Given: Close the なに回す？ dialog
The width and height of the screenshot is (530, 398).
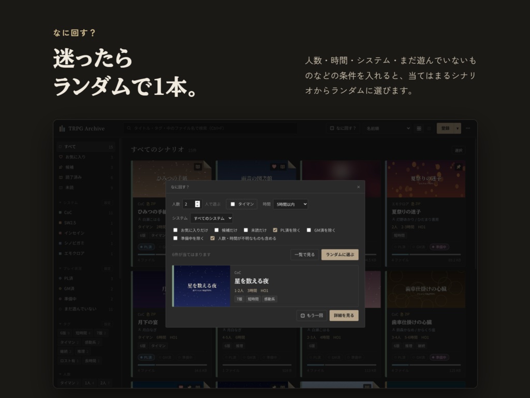Looking at the screenshot, I should tap(358, 187).
